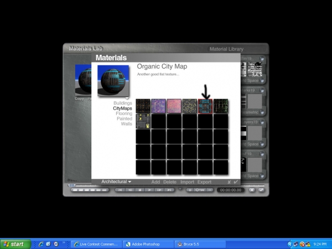Open the Layers19 texture options sphere button
The image size is (332, 249).
(x=262, y=122)
